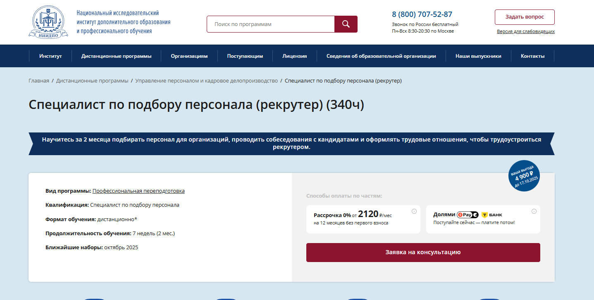Go to Лицензия page
This screenshot has height=300, width=594.
(x=294, y=56)
